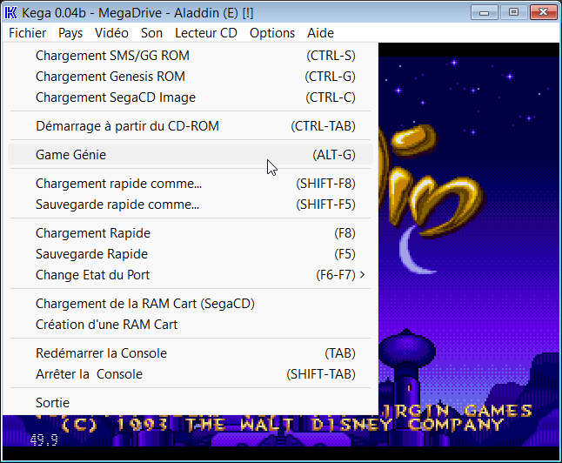Open the Son menu
Screen dimensions: 562x463
151,33
